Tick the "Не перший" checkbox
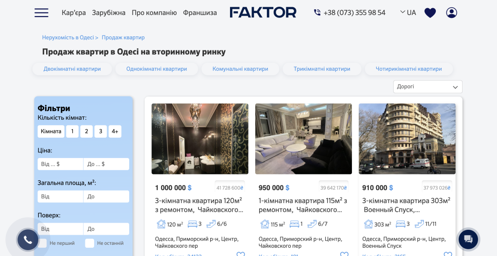The width and height of the screenshot is (497, 256). coord(42,243)
